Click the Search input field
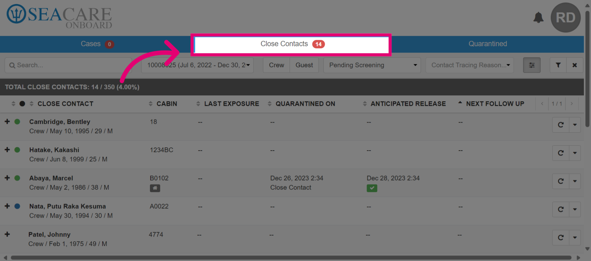The height and width of the screenshot is (261, 591). [68, 65]
